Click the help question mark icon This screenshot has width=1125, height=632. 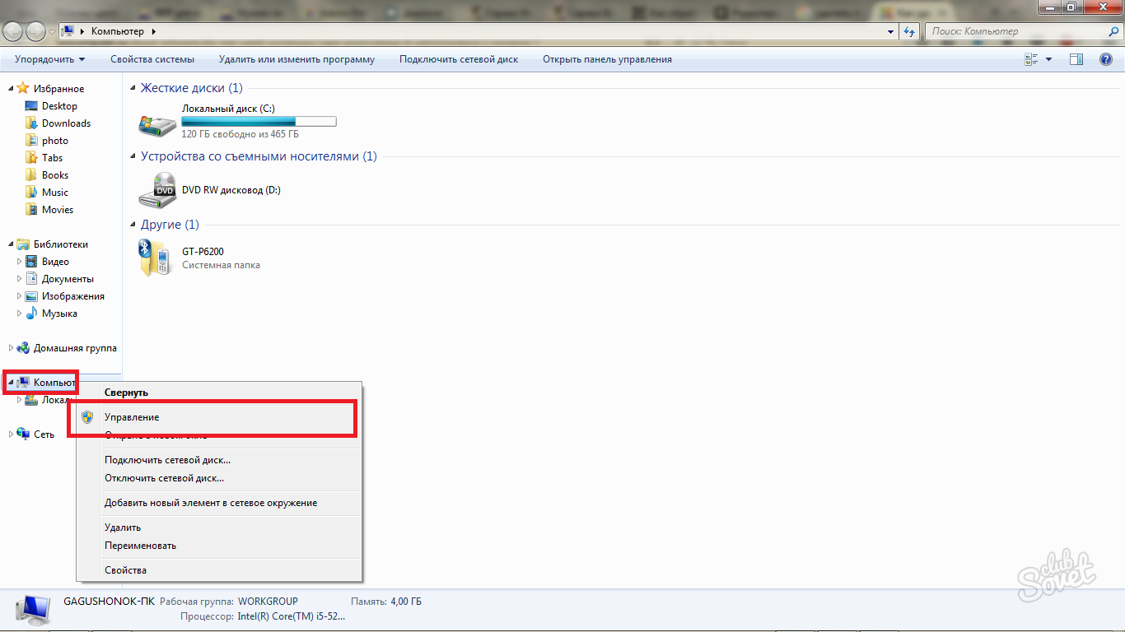coord(1106,59)
